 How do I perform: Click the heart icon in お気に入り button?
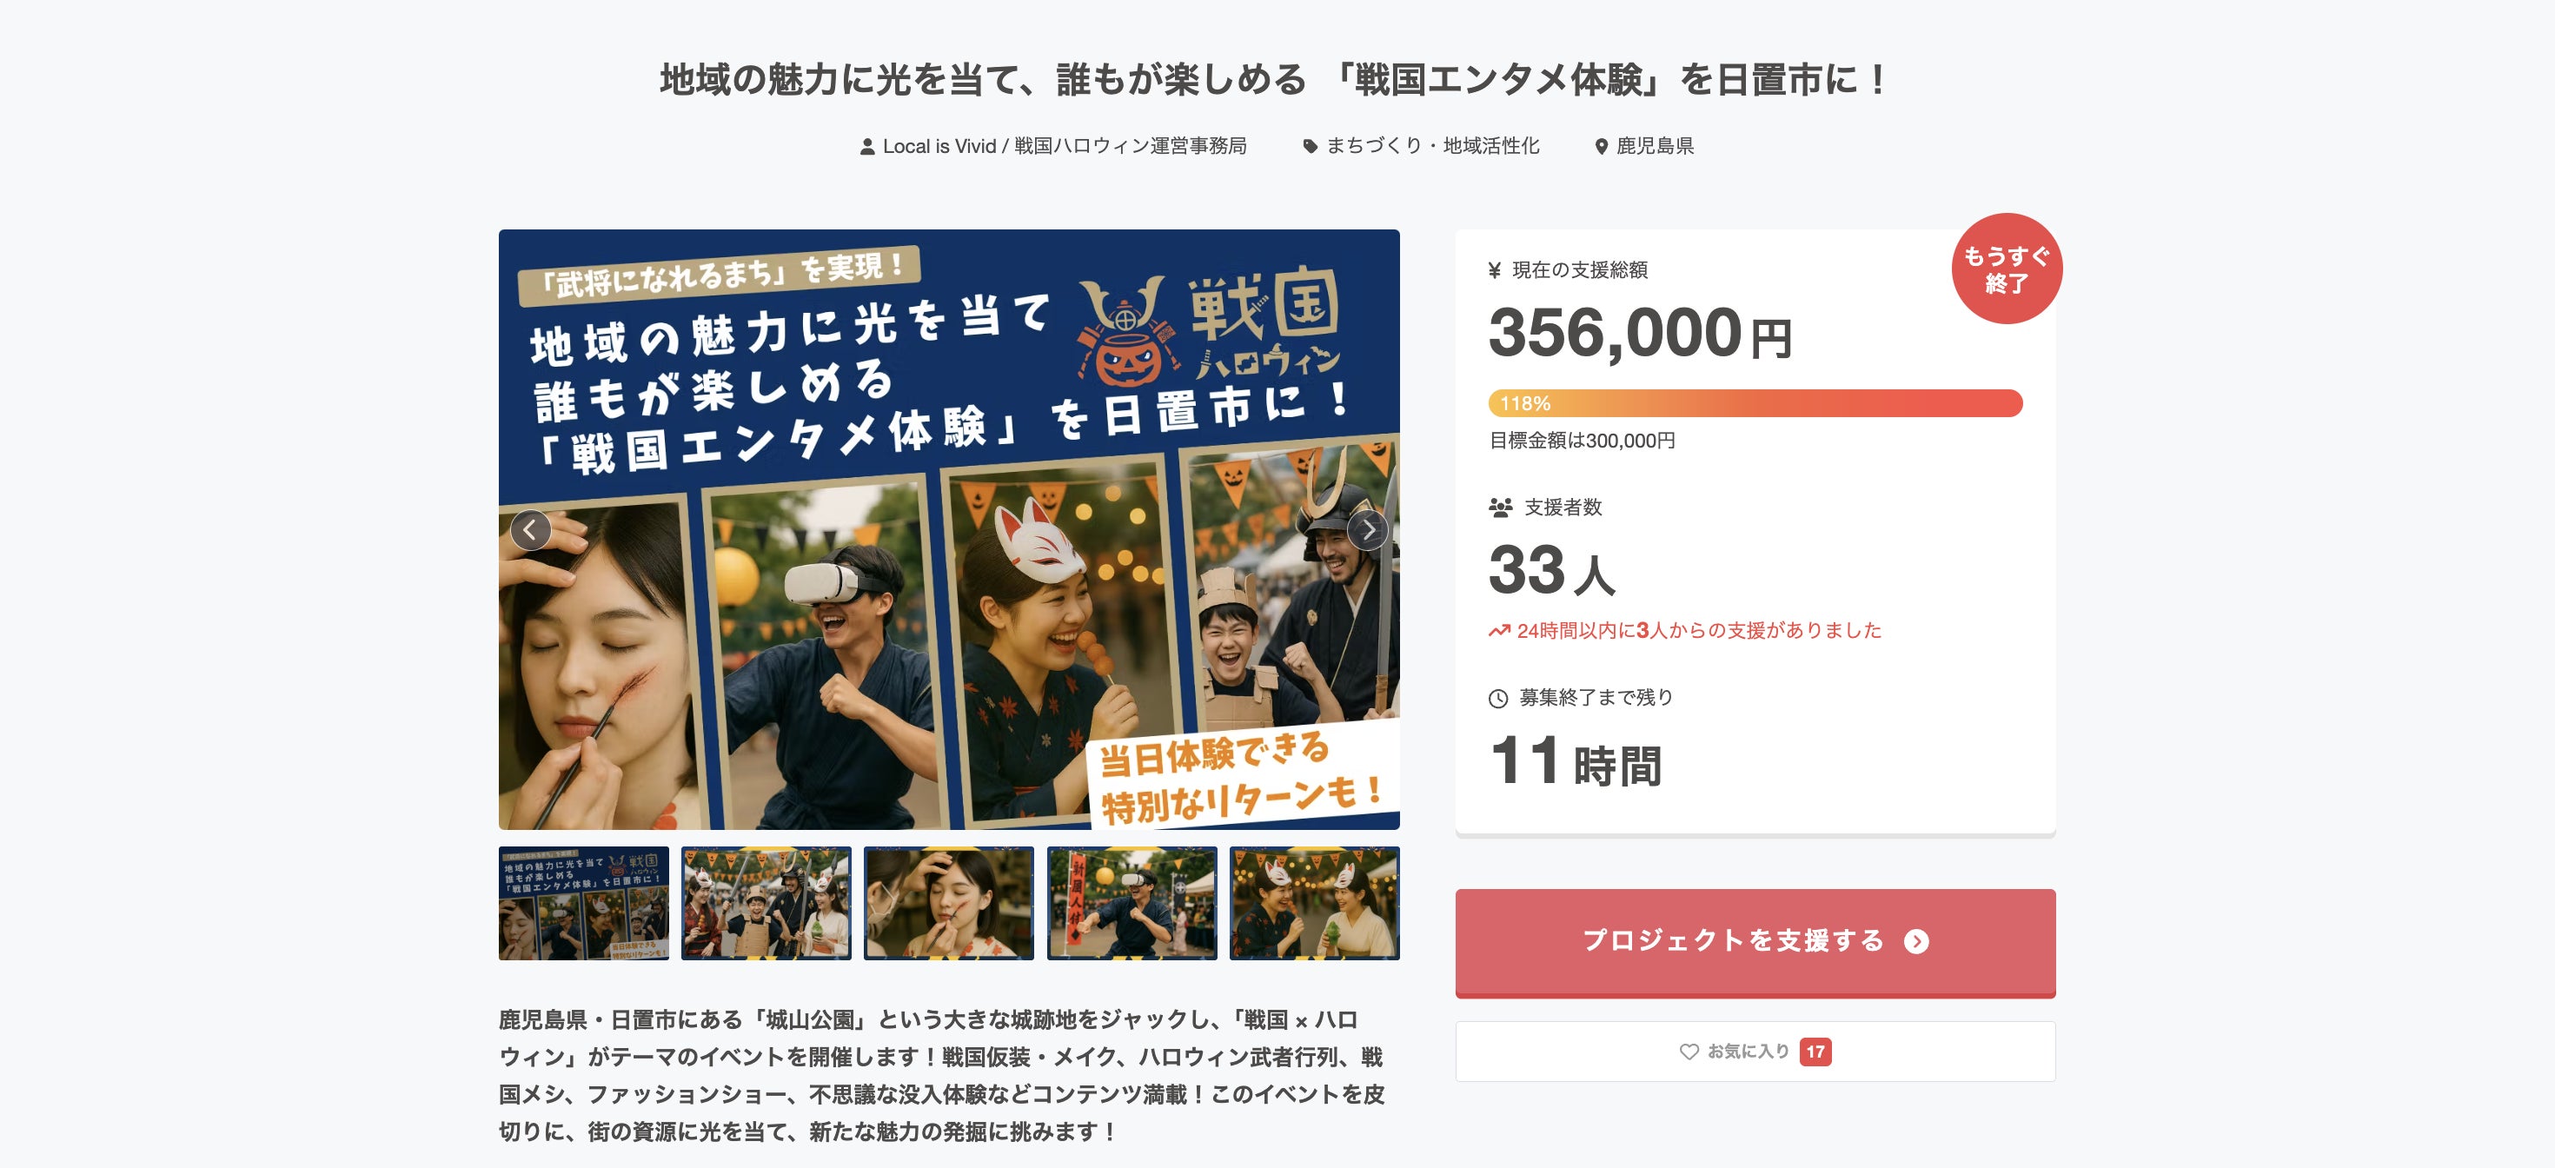[1688, 1051]
